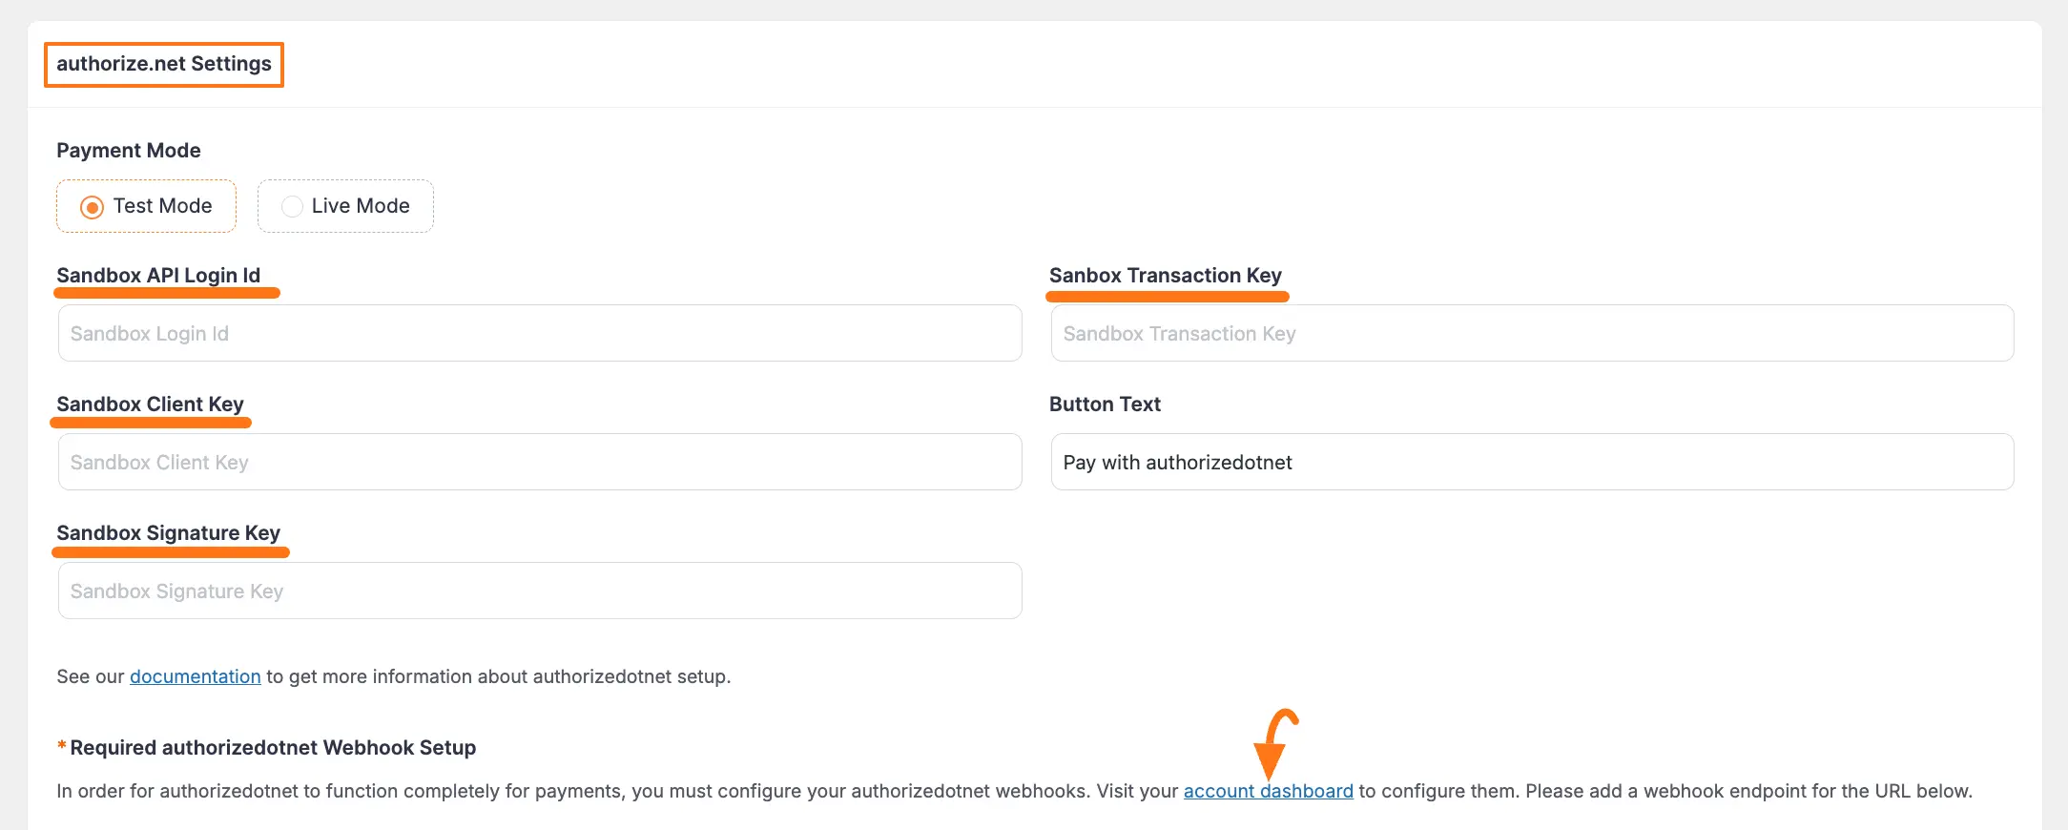
Task: Click the Button Text label
Action: (1105, 405)
